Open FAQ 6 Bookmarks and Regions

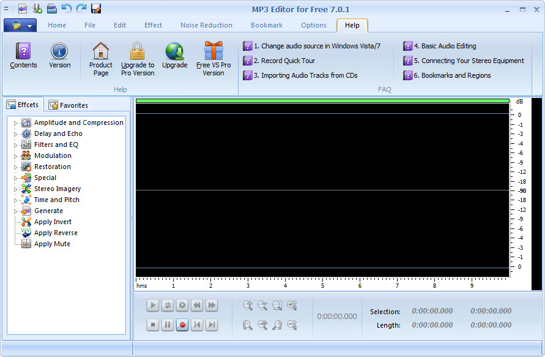click(x=447, y=75)
